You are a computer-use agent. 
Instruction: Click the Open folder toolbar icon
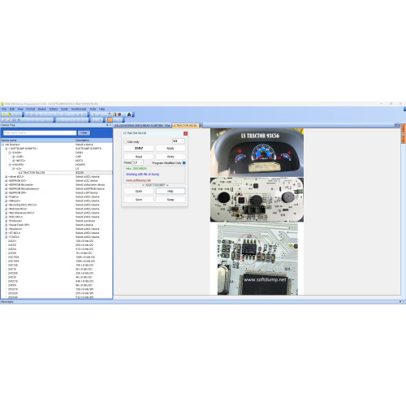click(x=9, y=114)
